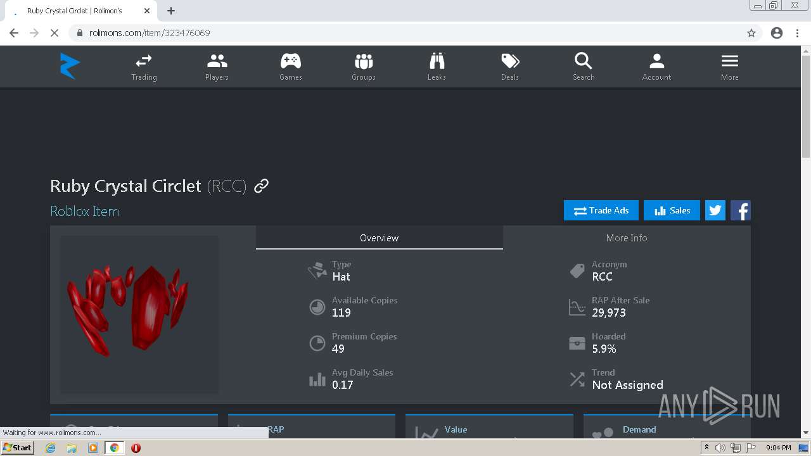Screen dimensions: 811x456
Task: Switch to the More Info tab
Action: pyautogui.click(x=627, y=237)
